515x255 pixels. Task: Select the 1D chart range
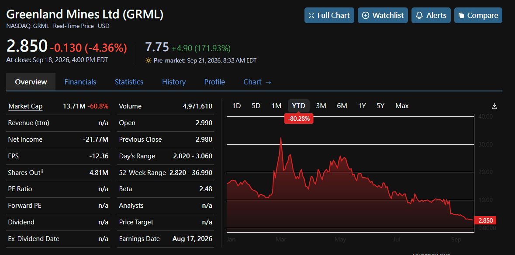236,105
